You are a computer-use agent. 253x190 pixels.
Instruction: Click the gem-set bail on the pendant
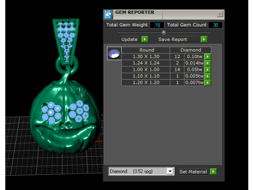(x=66, y=42)
